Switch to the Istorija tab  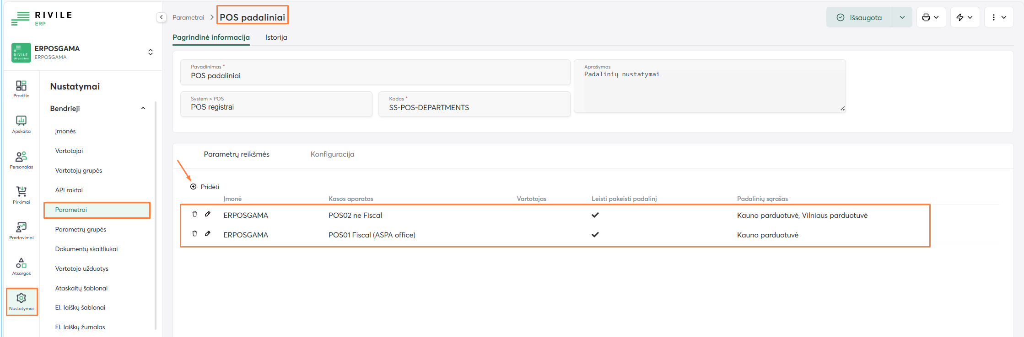pyautogui.click(x=276, y=37)
